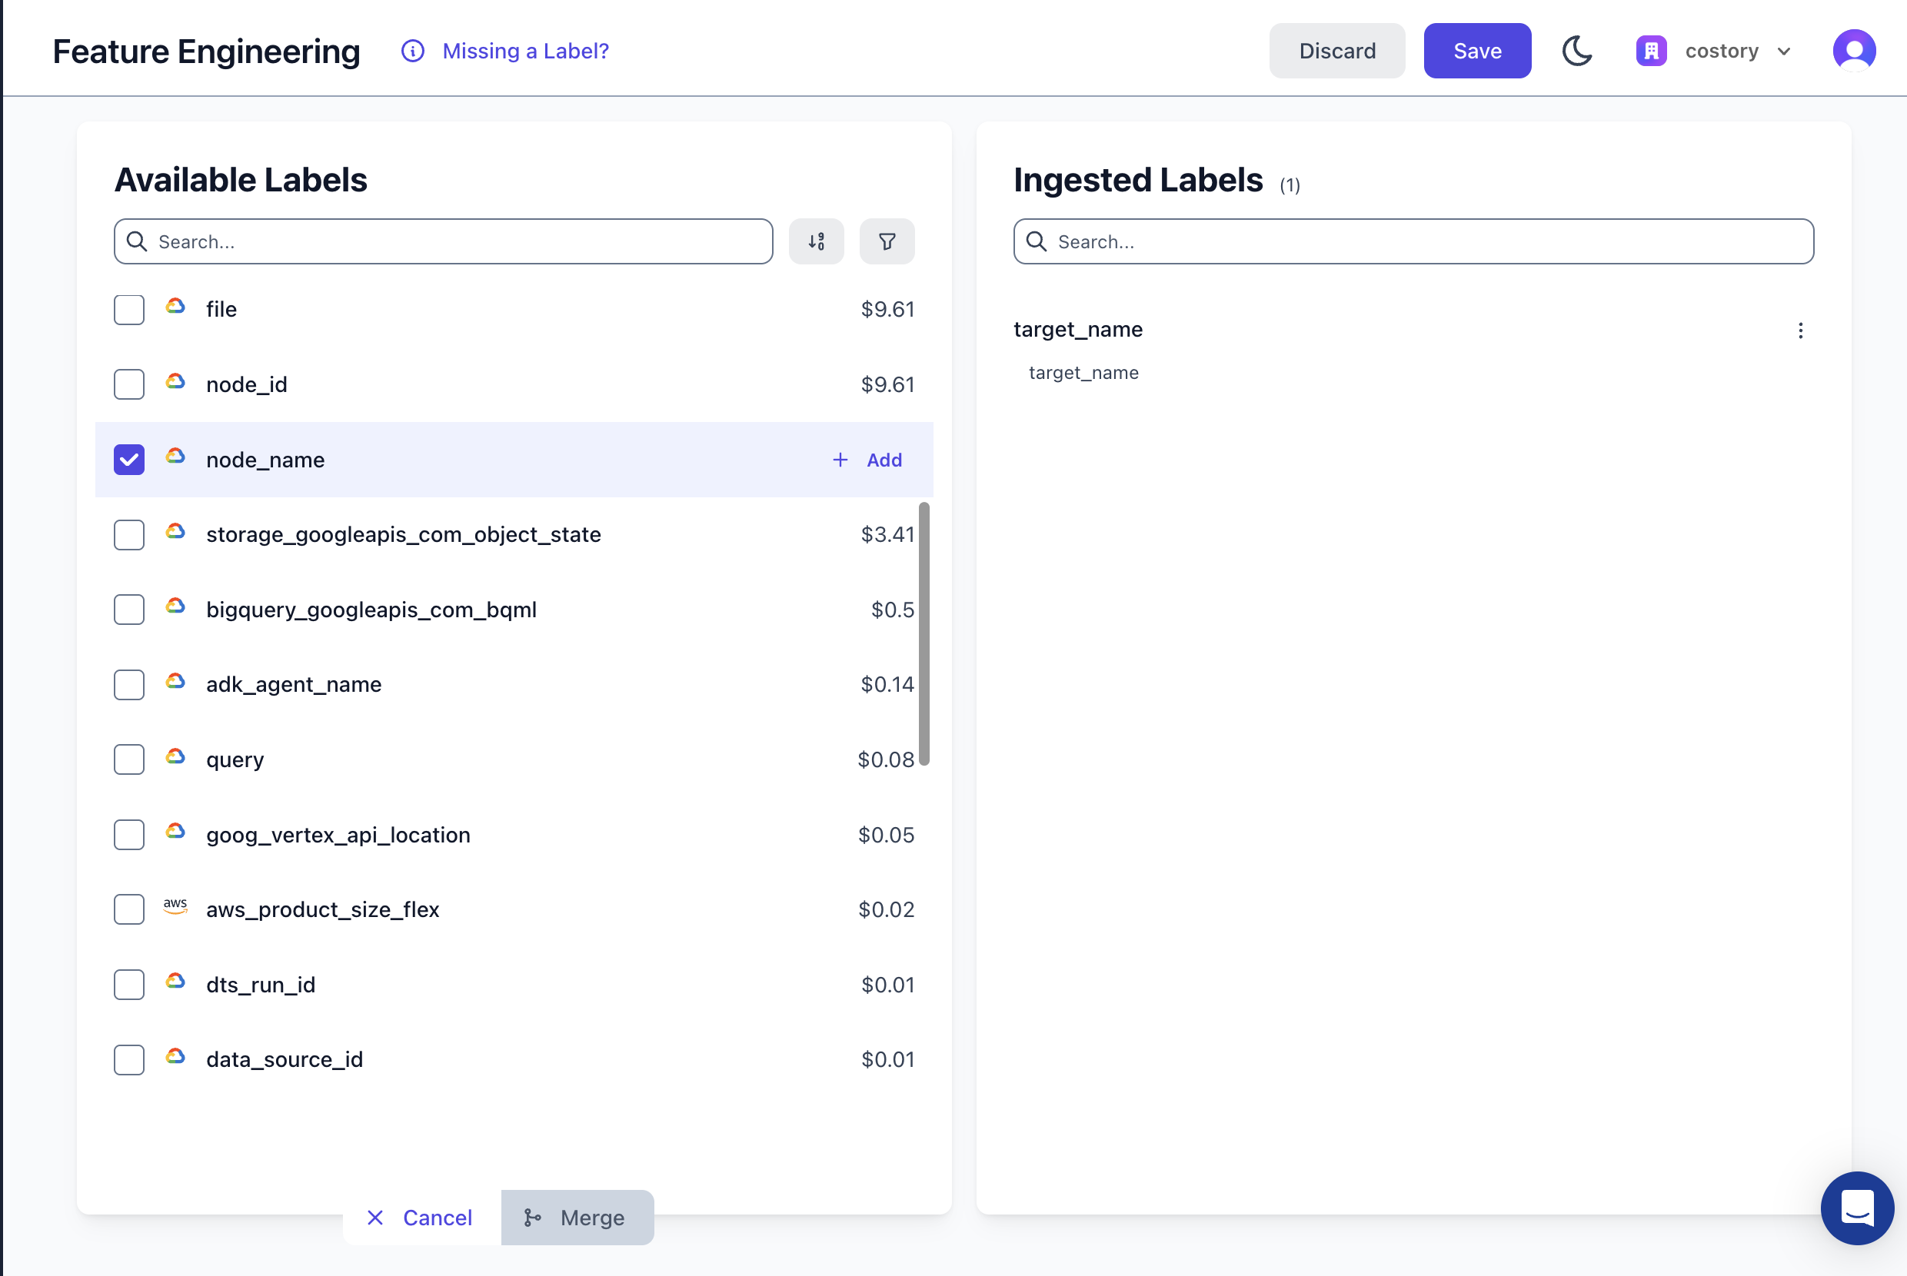Open target_name three-dot options menu
The height and width of the screenshot is (1276, 1907).
click(x=1799, y=331)
